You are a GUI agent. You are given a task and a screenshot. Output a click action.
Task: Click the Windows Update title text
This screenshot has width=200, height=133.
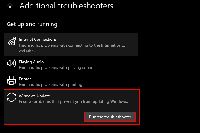pos(34,96)
